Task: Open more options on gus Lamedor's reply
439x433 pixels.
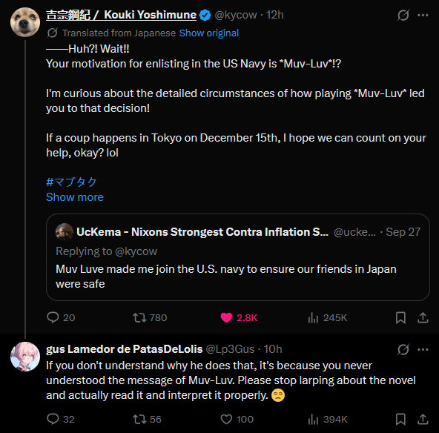Action: click(x=423, y=349)
